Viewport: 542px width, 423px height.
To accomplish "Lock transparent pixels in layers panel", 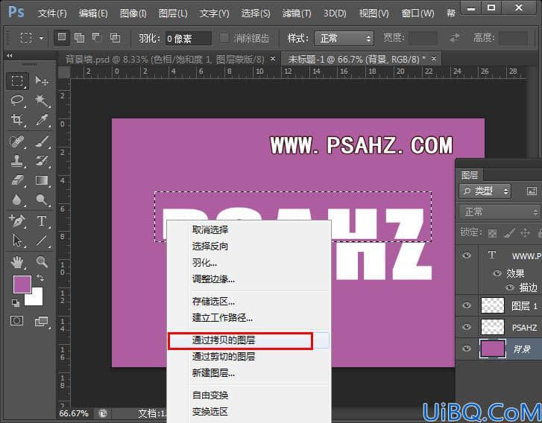I will click(492, 233).
